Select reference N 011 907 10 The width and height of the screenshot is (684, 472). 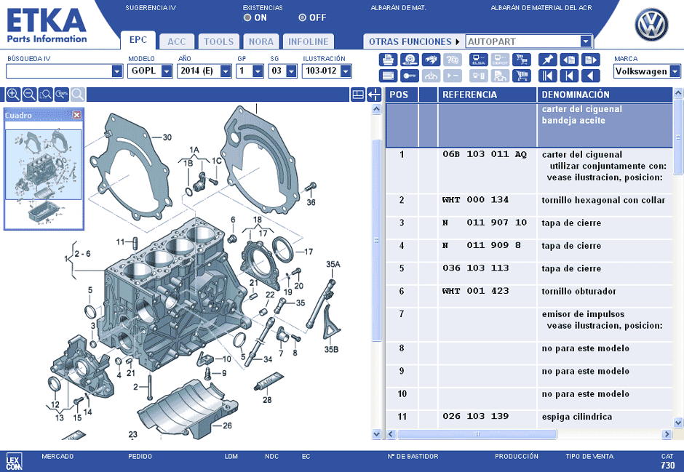[484, 223]
